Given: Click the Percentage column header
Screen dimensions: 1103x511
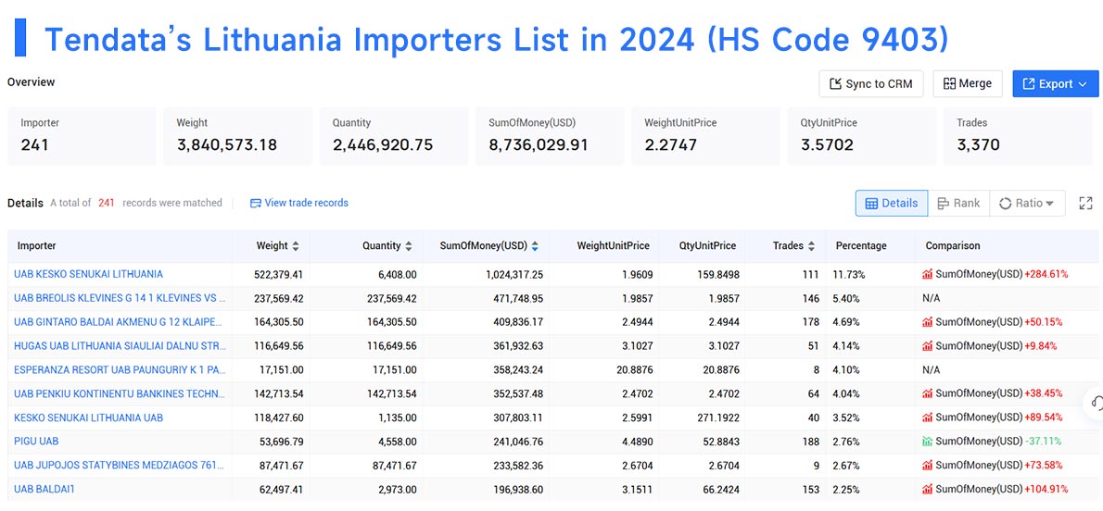Looking at the screenshot, I should click(861, 246).
